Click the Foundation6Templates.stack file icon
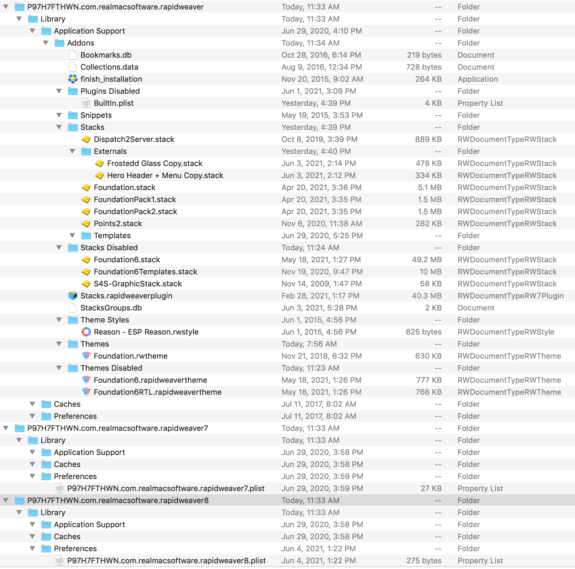Screen dimensions: 575x569 coord(86,272)
